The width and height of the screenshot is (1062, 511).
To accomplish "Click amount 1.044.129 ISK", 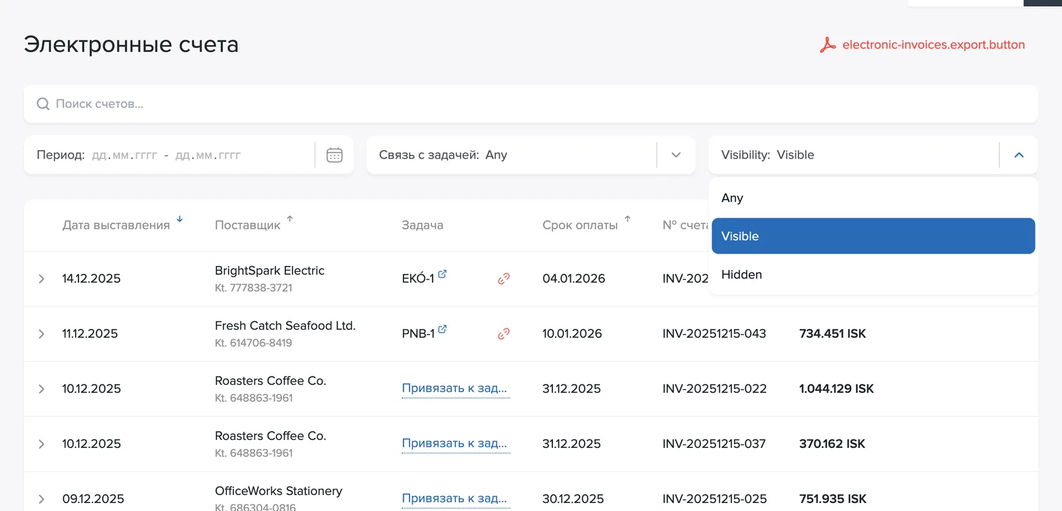I will 836,389.
